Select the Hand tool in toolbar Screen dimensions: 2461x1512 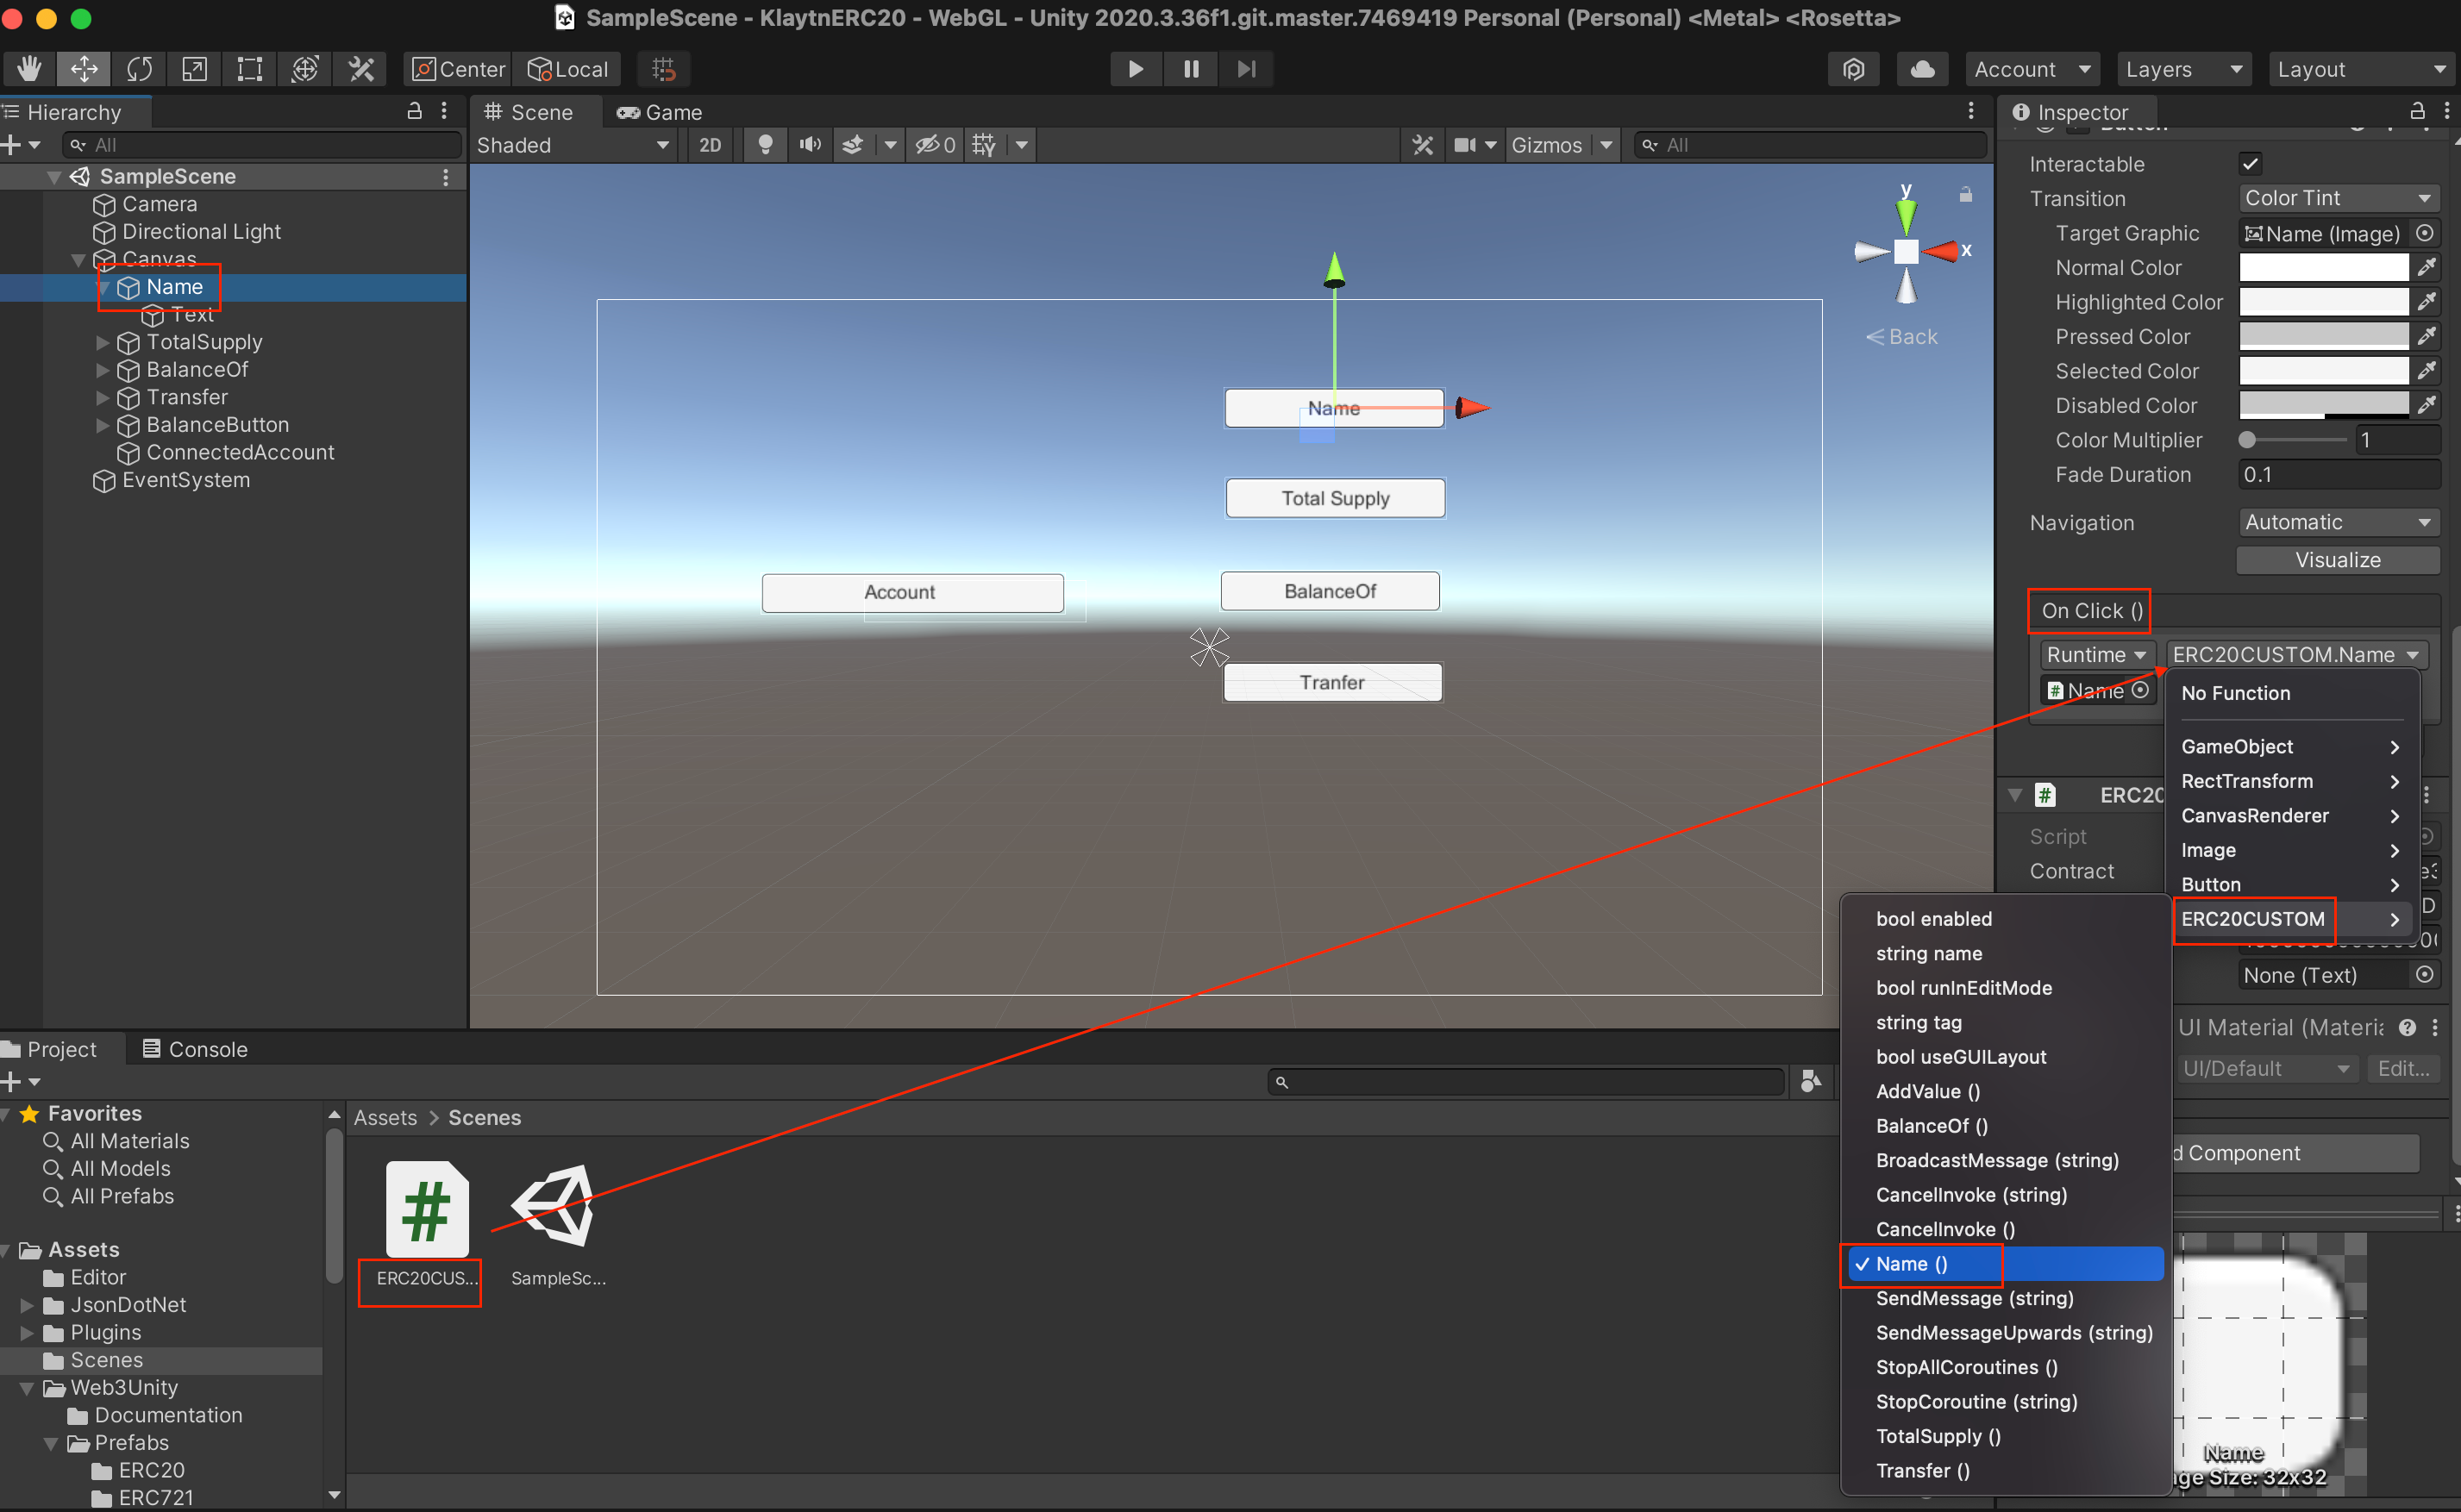(x=29, y=69)
